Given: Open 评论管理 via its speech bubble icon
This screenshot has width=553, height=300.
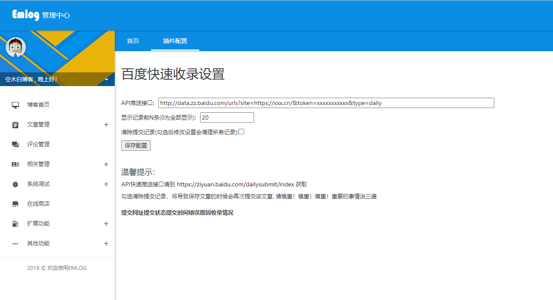Looking at the screenshot, I should click(15, 144).
